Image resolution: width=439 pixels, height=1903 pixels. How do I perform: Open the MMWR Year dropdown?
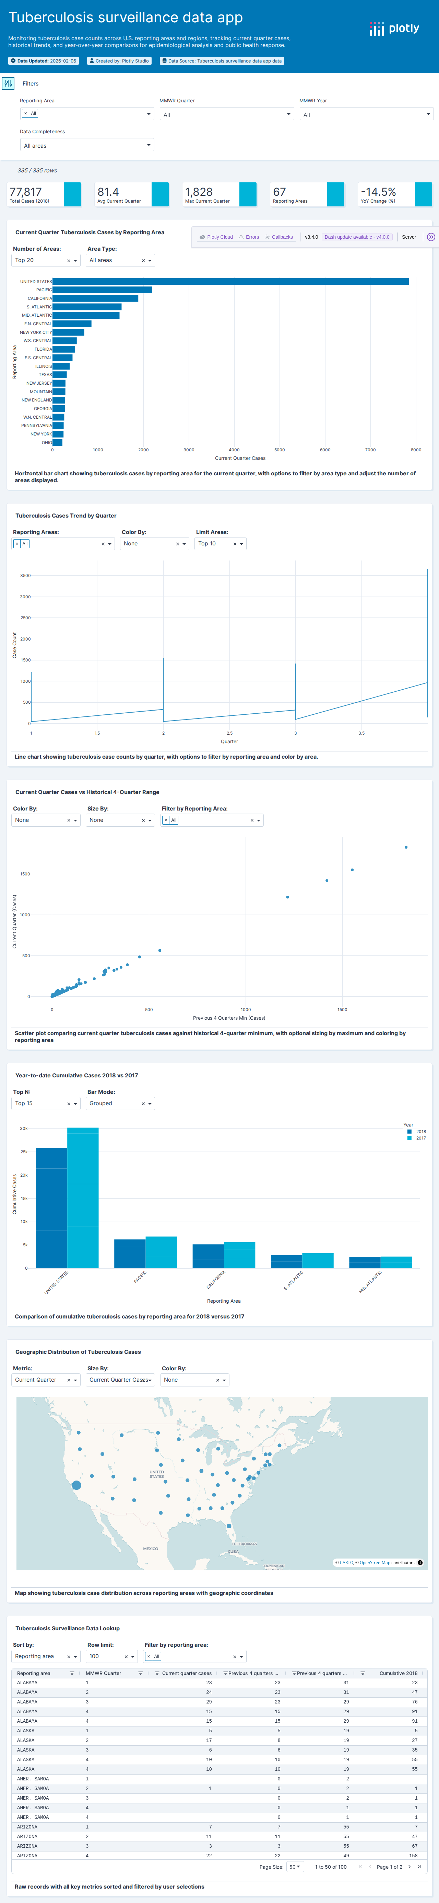tap(366, 114)
